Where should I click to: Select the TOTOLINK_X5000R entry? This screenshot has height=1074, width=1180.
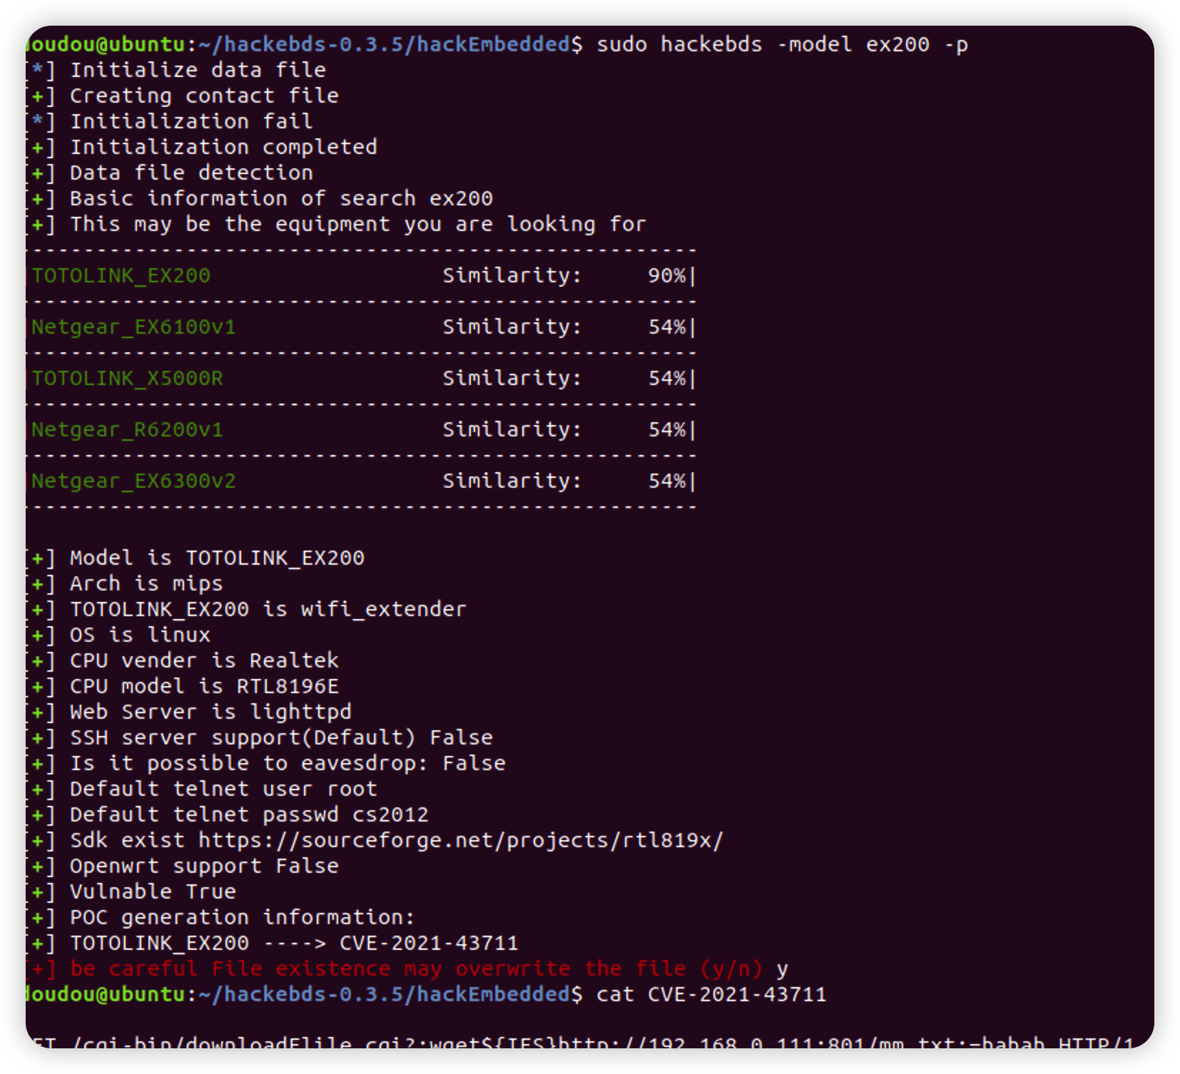pos(127,379)
